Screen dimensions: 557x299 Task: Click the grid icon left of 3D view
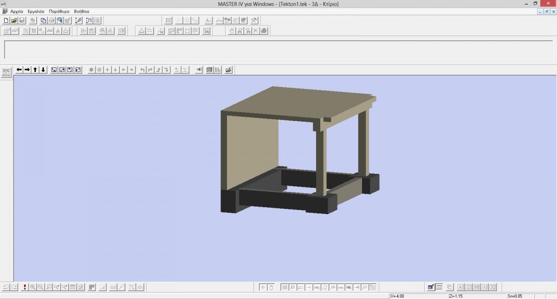pyautogui.click(x=6, y=72)
